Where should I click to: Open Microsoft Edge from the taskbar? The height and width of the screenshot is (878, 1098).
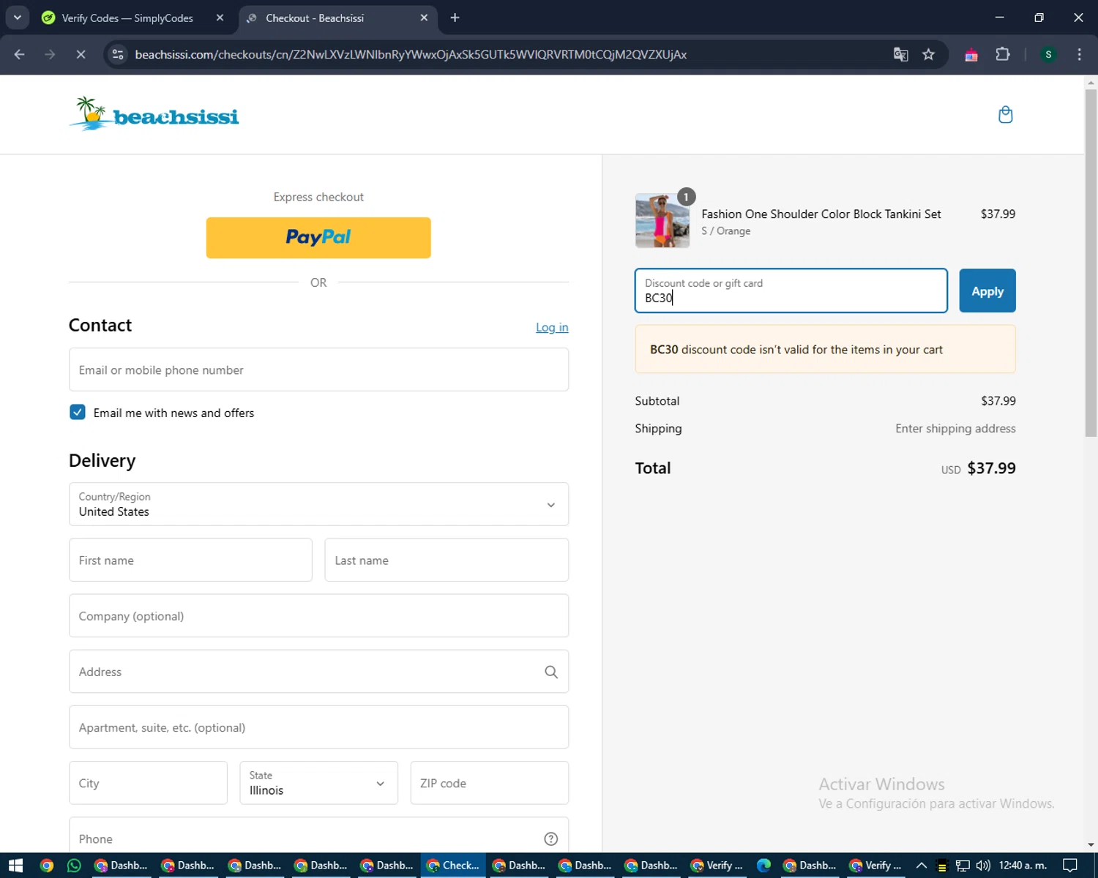coord(763,866)
